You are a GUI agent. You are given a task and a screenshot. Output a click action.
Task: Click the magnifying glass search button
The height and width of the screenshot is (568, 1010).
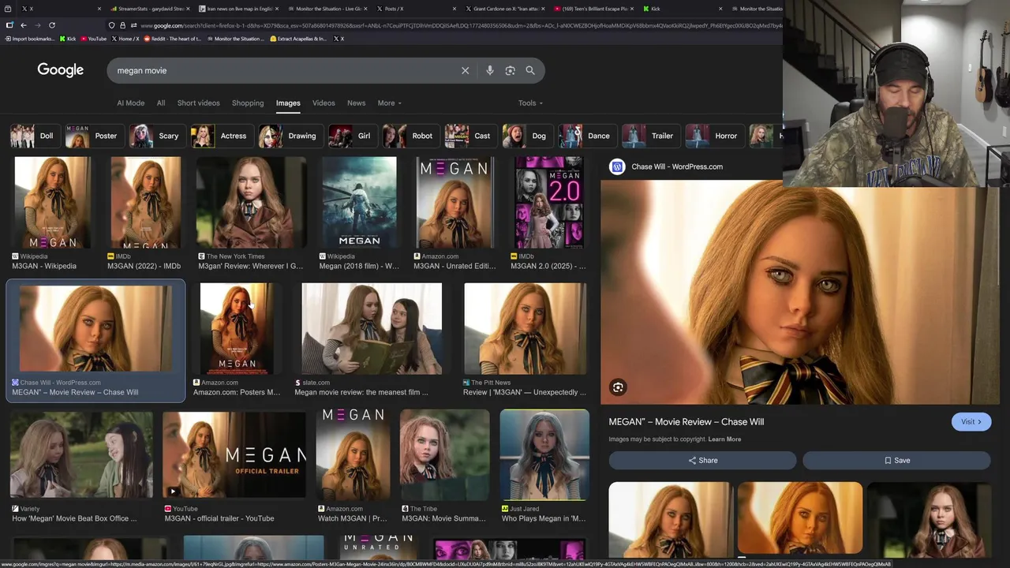[530, 71]
